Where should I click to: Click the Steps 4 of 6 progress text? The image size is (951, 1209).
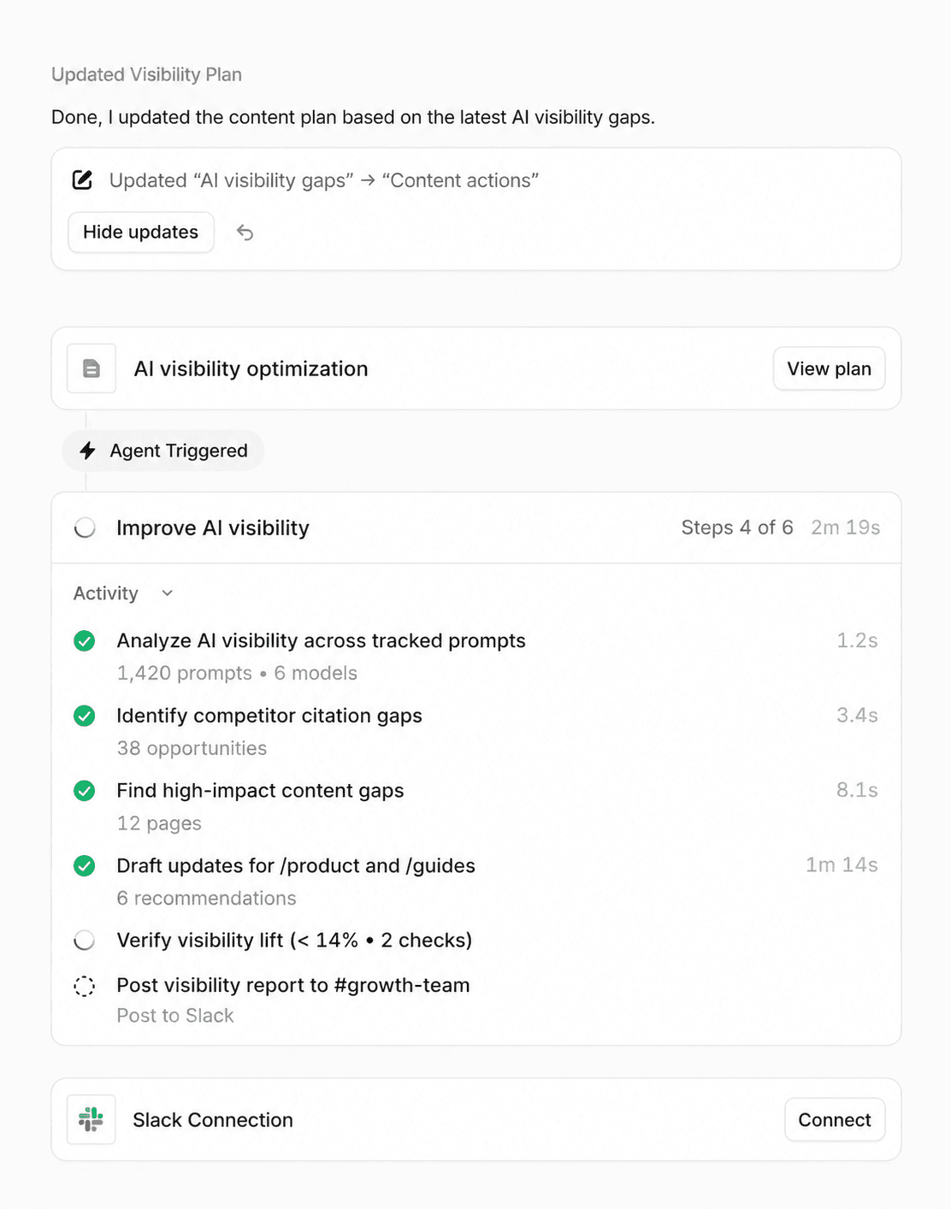tap(737, 528)
